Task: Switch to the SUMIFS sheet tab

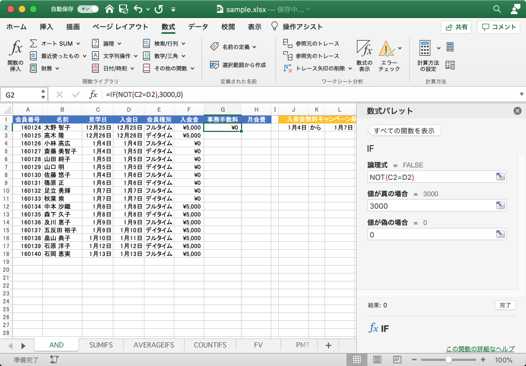Action: tap(101, 345)
